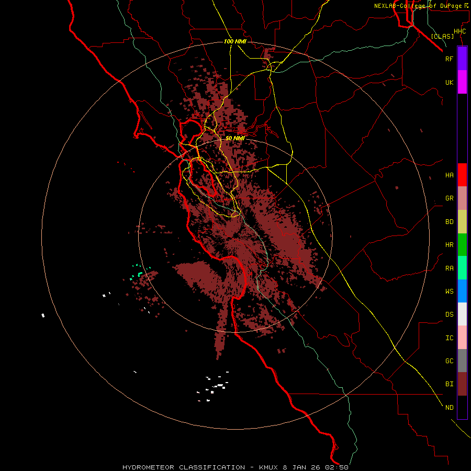
Task: Click the dark green HR swatch
Action: pyautogui.click(x=462, y=245)
